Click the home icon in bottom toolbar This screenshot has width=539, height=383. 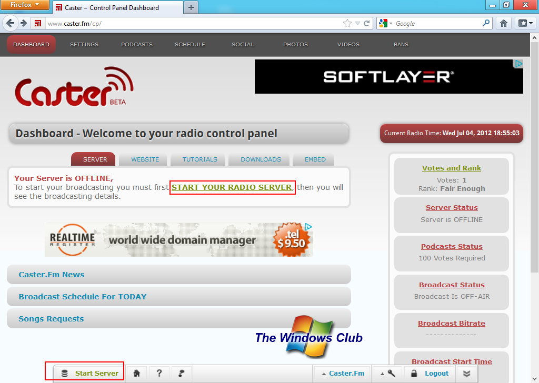137,373
